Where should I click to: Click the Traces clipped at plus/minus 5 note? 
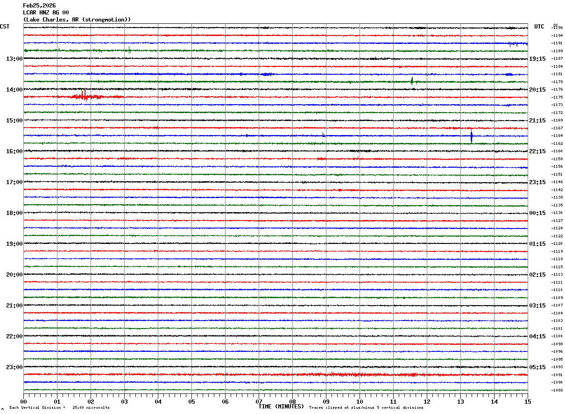(x=366, y=407)
